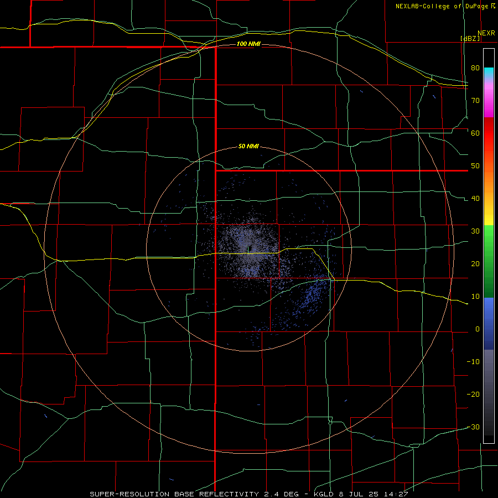498x498 pixels.
Task: Click the [dBZ] units label
Action: point(470,38)
